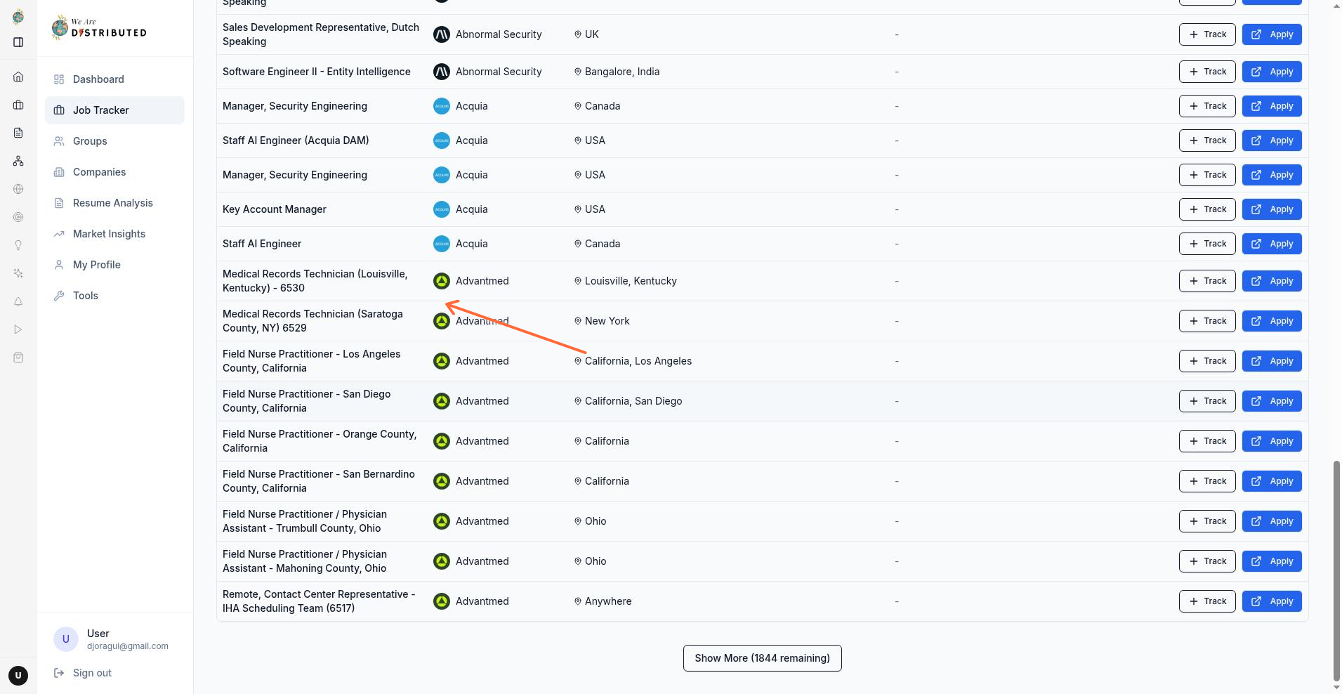Image resolution: width=1342 pixels, height=694 pixels.
Task: Click the Acquia logo in Staff AI Engineer (Acquia DAM) row
Action: (442, 140)
